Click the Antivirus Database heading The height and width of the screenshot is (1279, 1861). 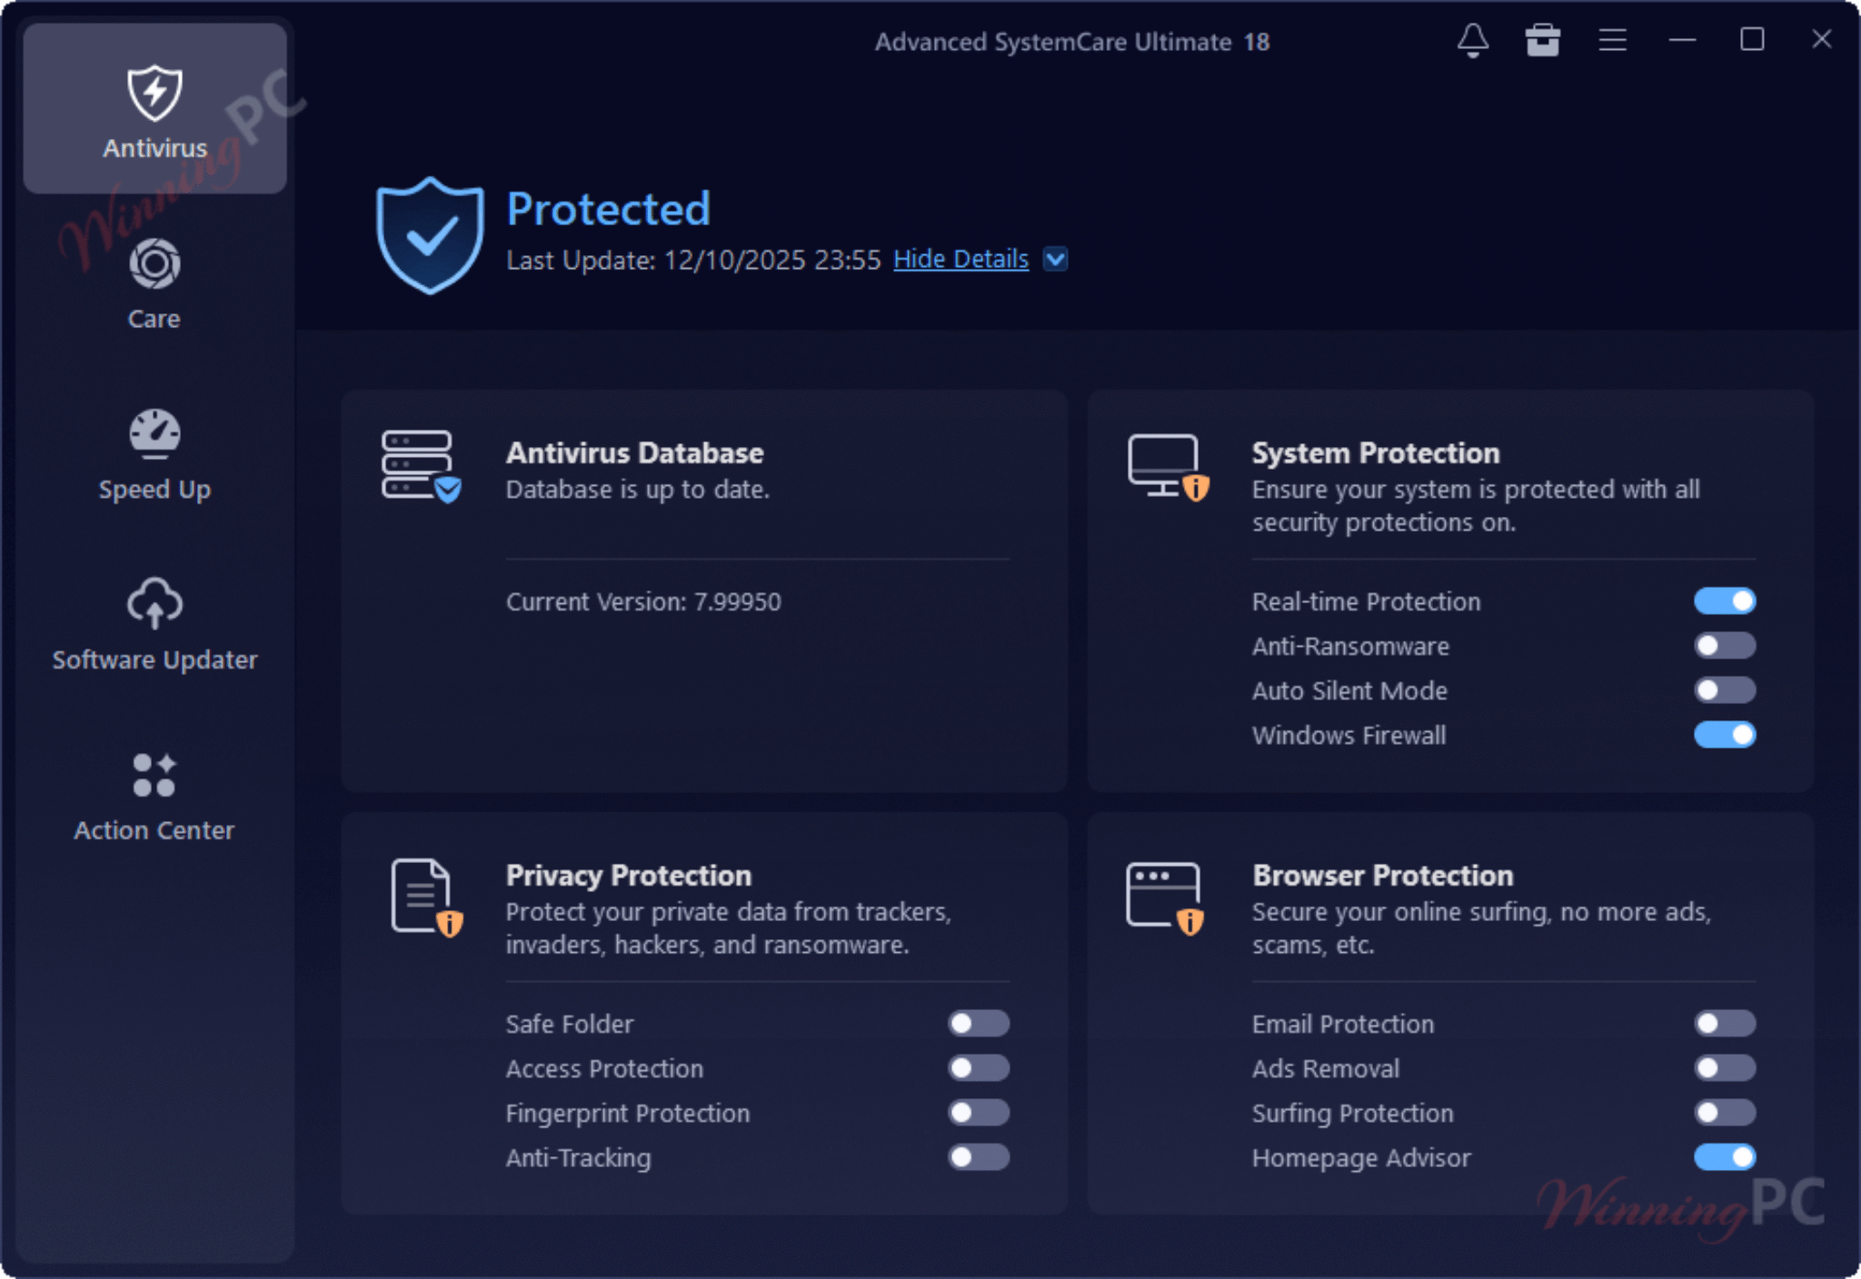pyautogui.click(x=634, y=452)
